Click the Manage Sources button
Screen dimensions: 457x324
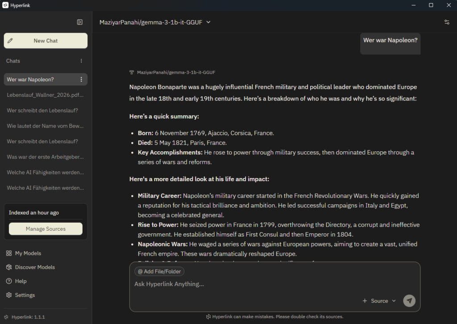click(46, 229)
